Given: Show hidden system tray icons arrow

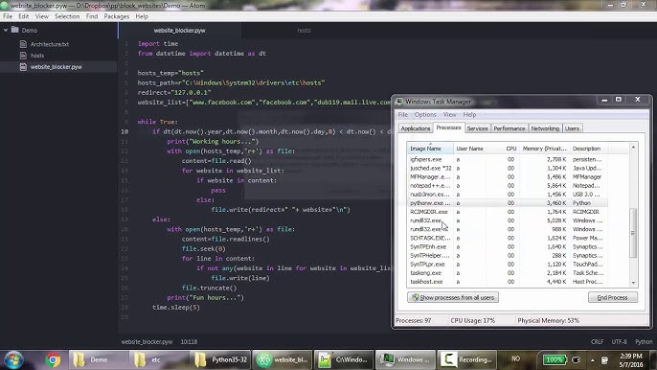Looking at the screenshot, I should (x=592, y=359).
